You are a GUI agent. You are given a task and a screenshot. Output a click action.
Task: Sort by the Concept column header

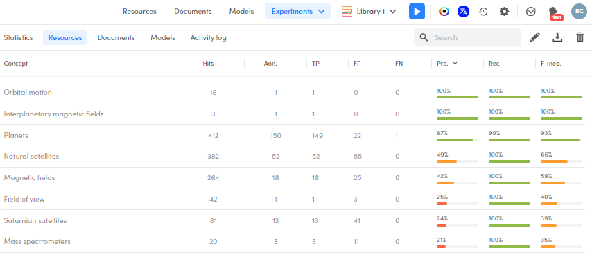pos(16,64)
